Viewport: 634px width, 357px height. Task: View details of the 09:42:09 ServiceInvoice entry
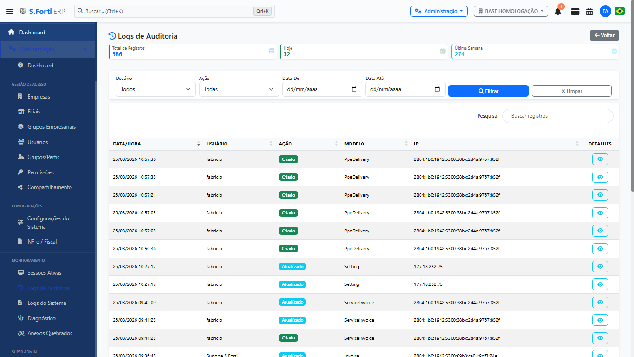[x=600, y=302]
